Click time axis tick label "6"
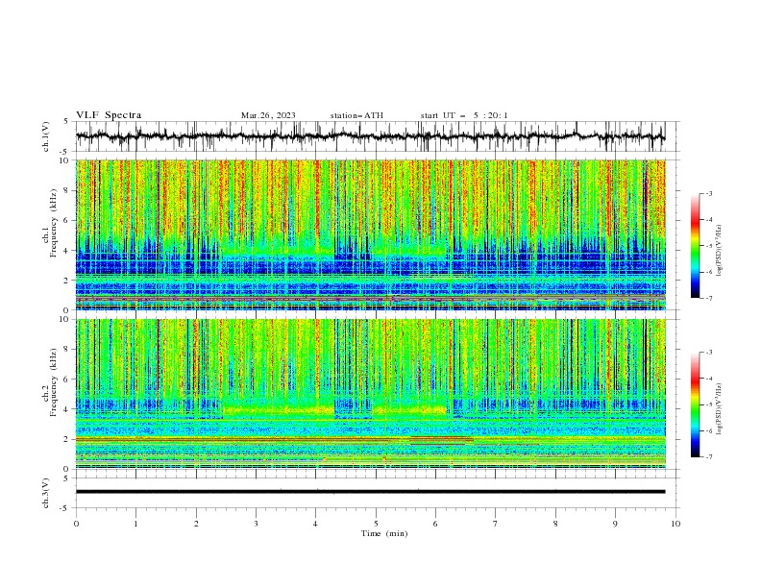The image size is (761, 588). 435,524
